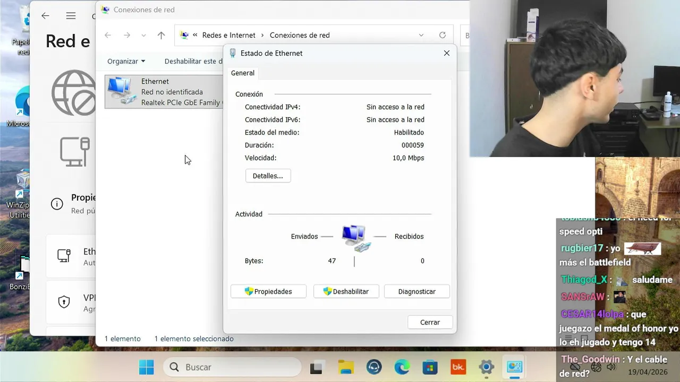Viewport: 680px width, 382px height.
Task: Open the Organizar dropdown menu
Action: (126, 61)
